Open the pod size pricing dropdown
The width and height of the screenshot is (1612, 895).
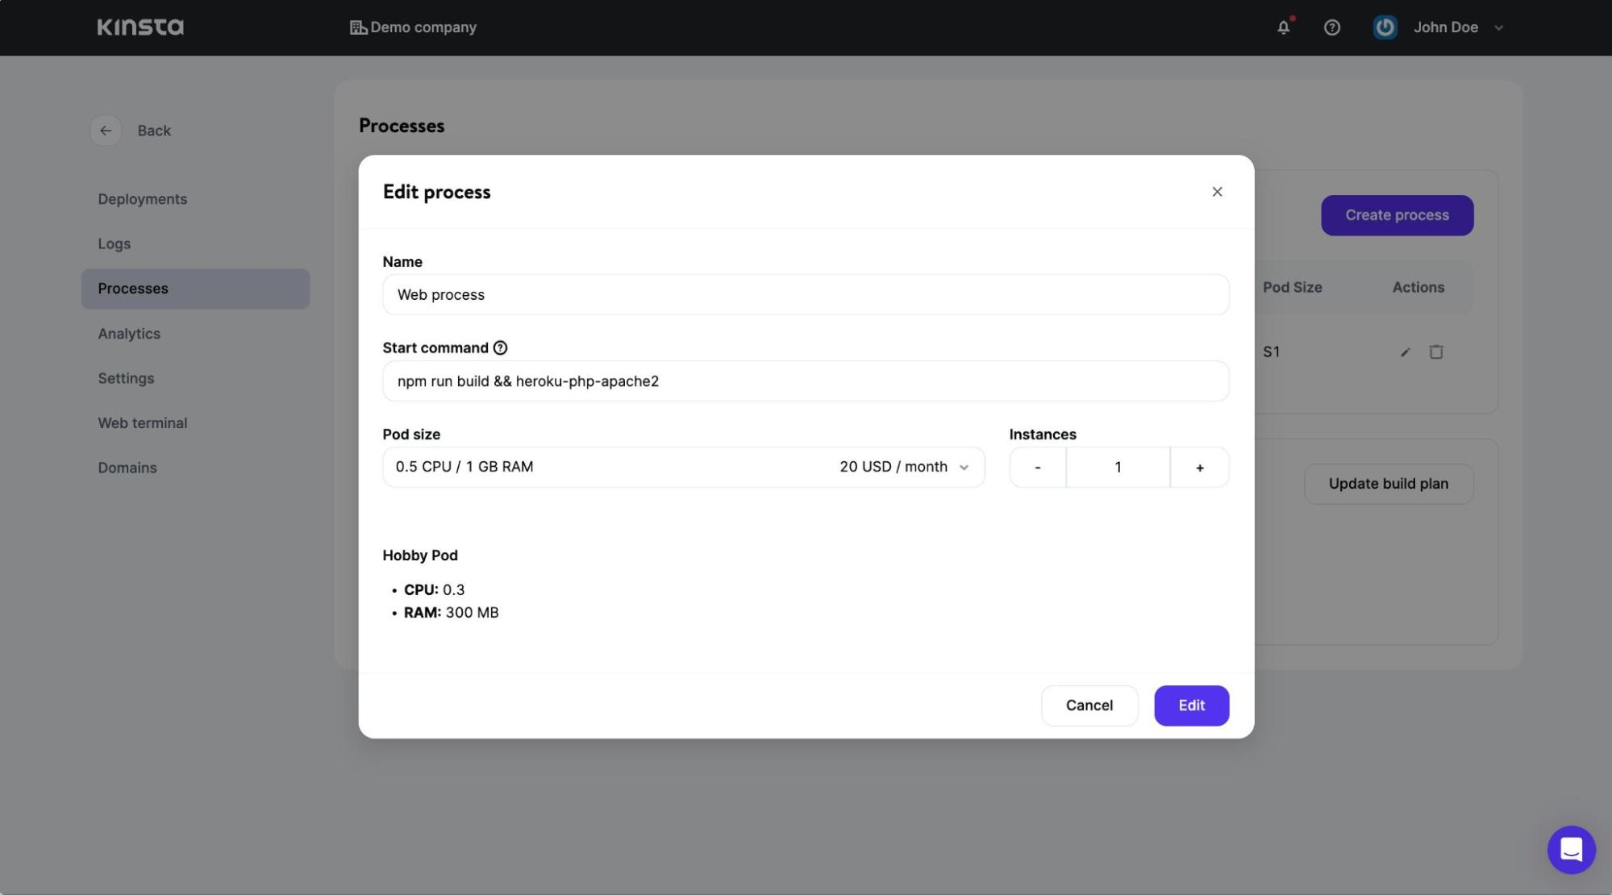pos(964,467)
